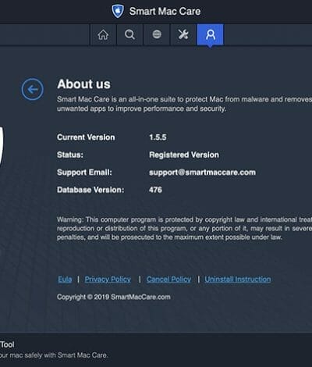Open the Privacy Policy link
The width and height of the screenshot is (312, 367).
point(108,280)
